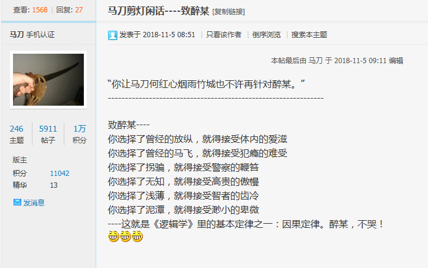Click the thread title 马刀剪灯闲话----致醉某
Screen dimensions: 428x268
pos(158,11)
